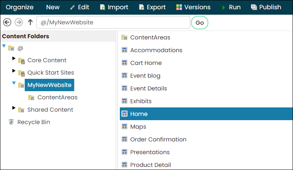Select Order Confirmation in the file list
The height and width of the screenshot is (170, 293).
(x=158, y=139)
